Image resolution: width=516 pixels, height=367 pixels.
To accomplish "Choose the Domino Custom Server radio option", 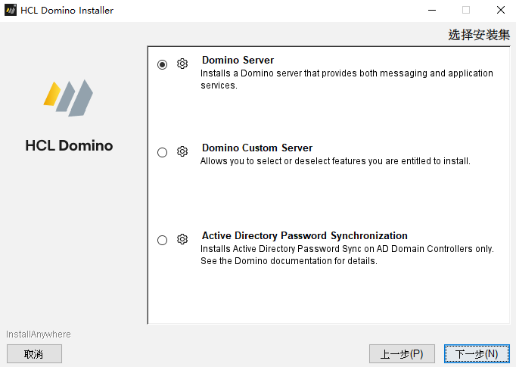I will click(162, 152).
